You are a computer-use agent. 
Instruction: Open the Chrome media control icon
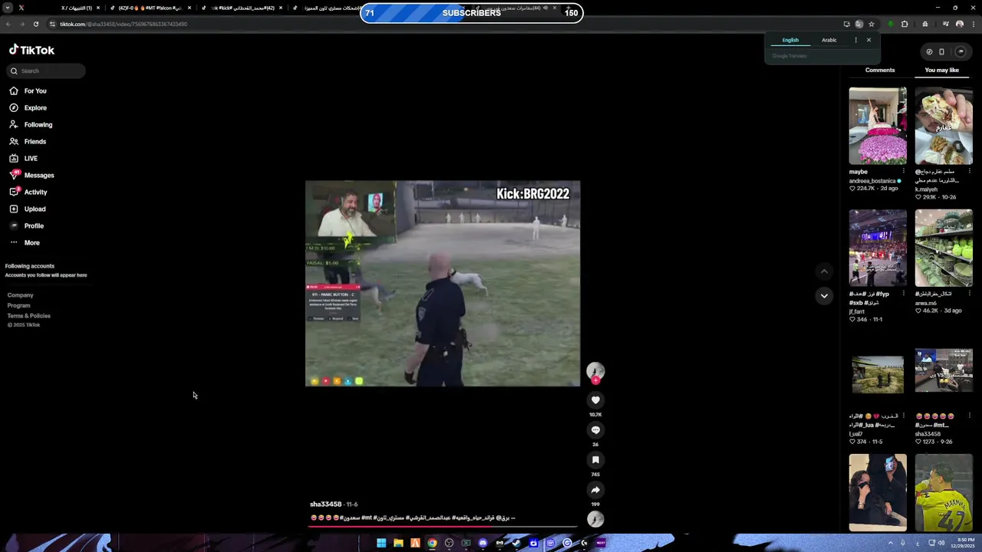pyautogui.click(x=946, y=24)
